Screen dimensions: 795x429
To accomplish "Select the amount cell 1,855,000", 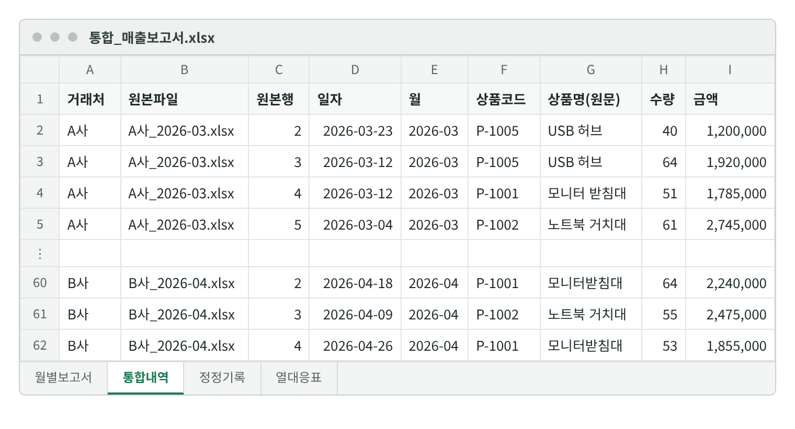I will pos(730,345).
